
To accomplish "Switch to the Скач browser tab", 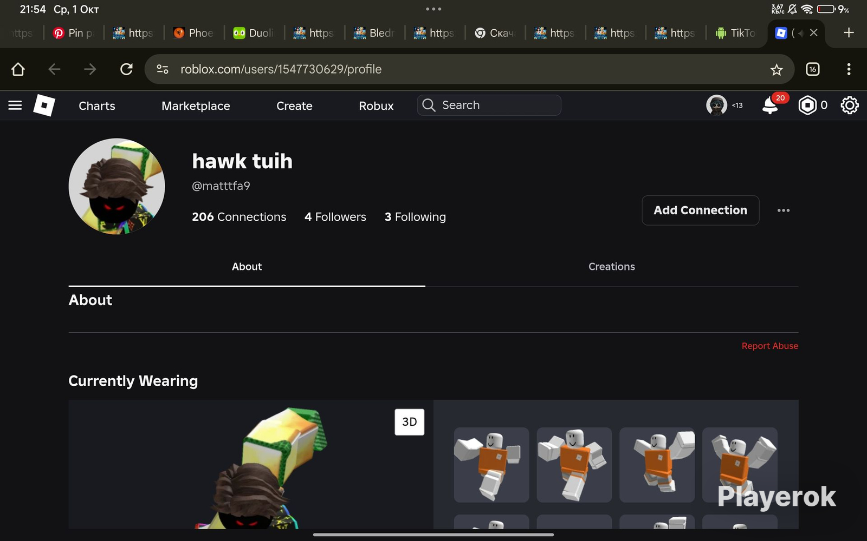I will 494,33.
